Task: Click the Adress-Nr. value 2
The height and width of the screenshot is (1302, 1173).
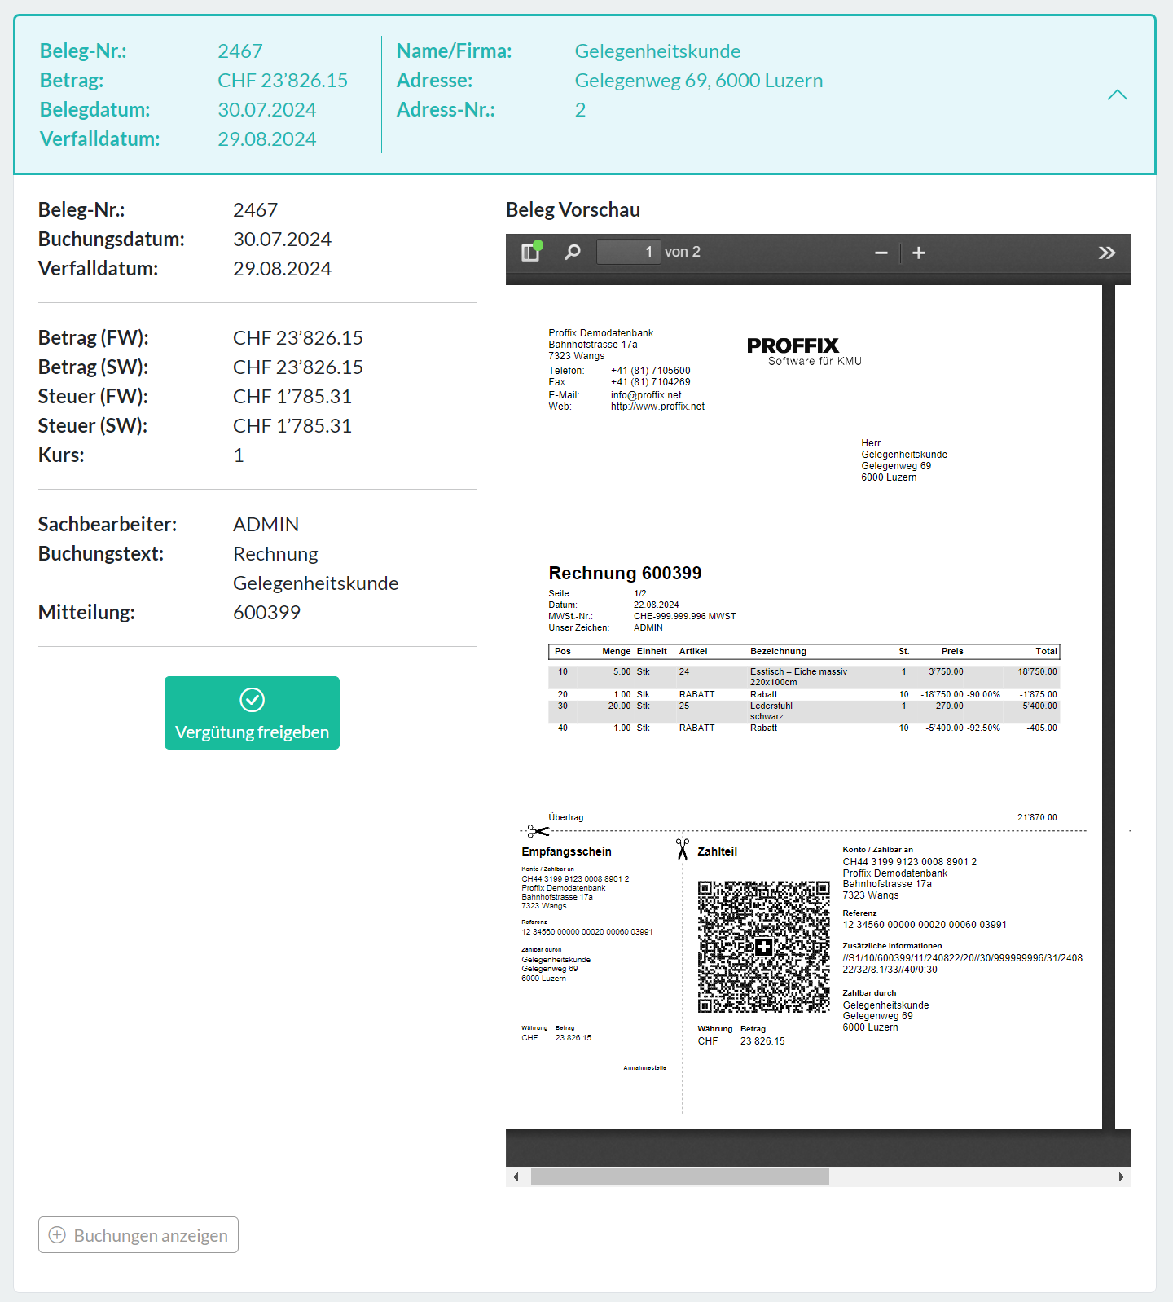Action: [x=580, y=109]
